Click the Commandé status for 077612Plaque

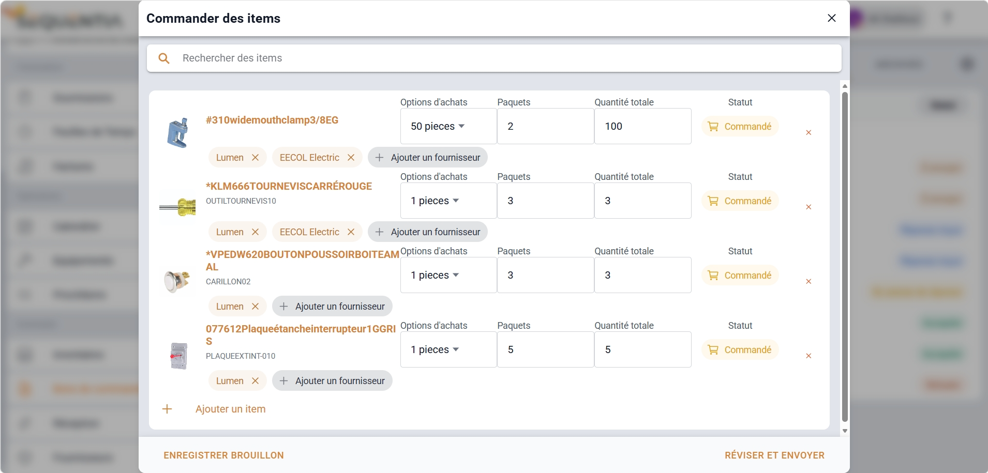[x=740, y=350]
